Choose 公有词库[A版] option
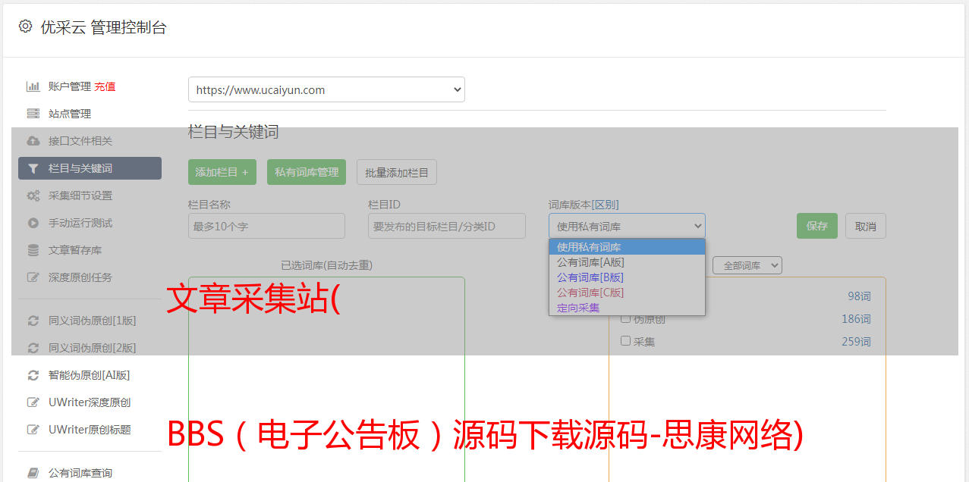The width and height of the screenshot is (969, 482). pyautogui.click(x=627, y=262)
